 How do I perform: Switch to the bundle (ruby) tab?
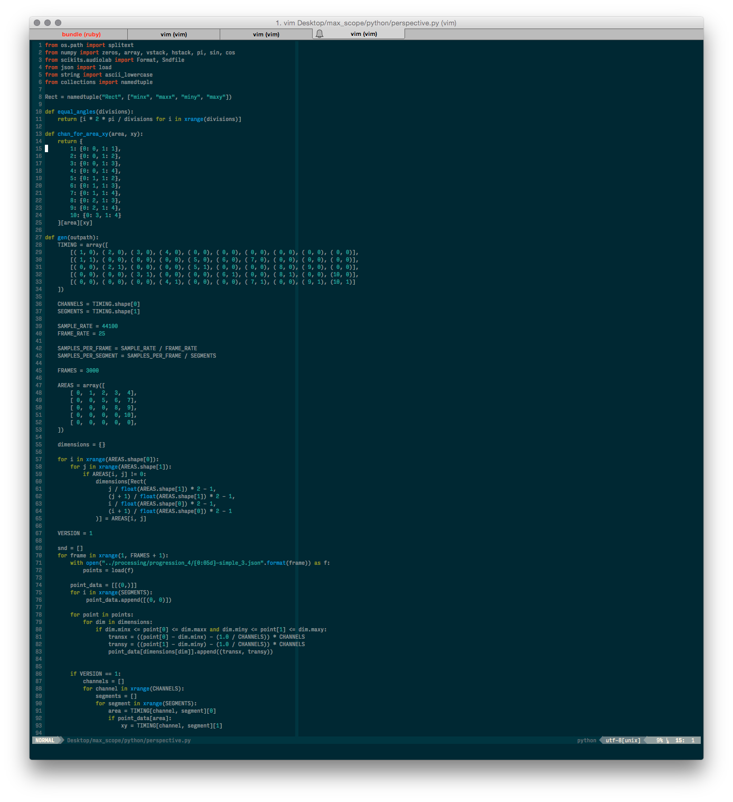click(x=81, y=34)
